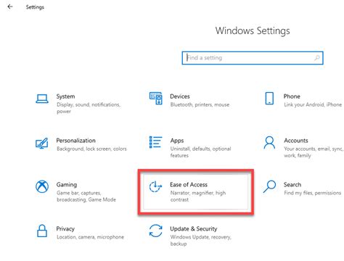This screenshot has width=344, height=261.
Task: Click 'Find my files, permissions' text
Action: pos(312,193)
